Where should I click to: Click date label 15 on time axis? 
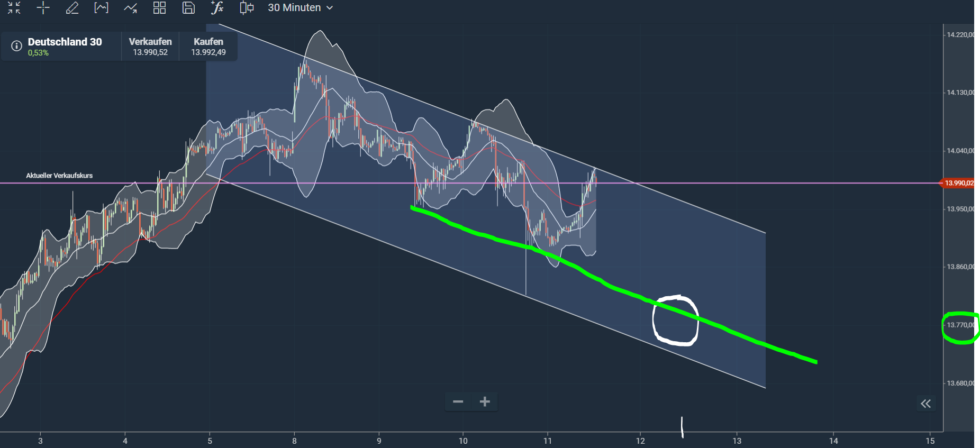pos(930,441)
